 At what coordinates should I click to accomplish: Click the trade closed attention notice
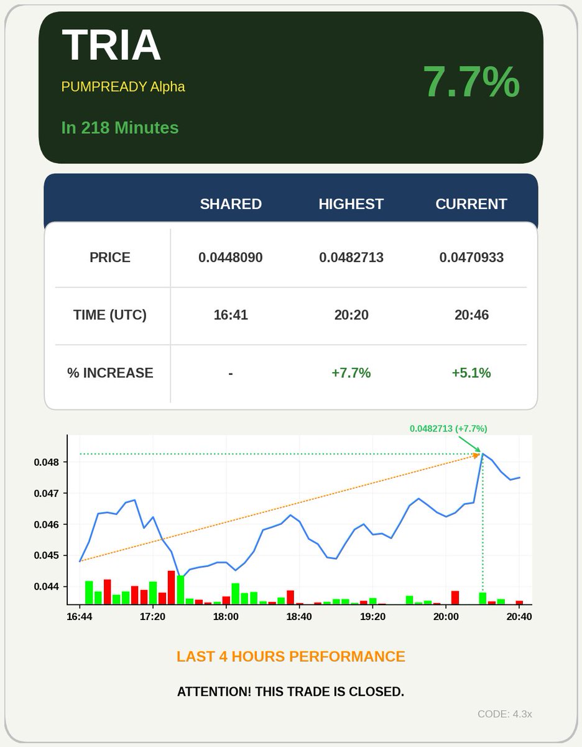point(290,692)
